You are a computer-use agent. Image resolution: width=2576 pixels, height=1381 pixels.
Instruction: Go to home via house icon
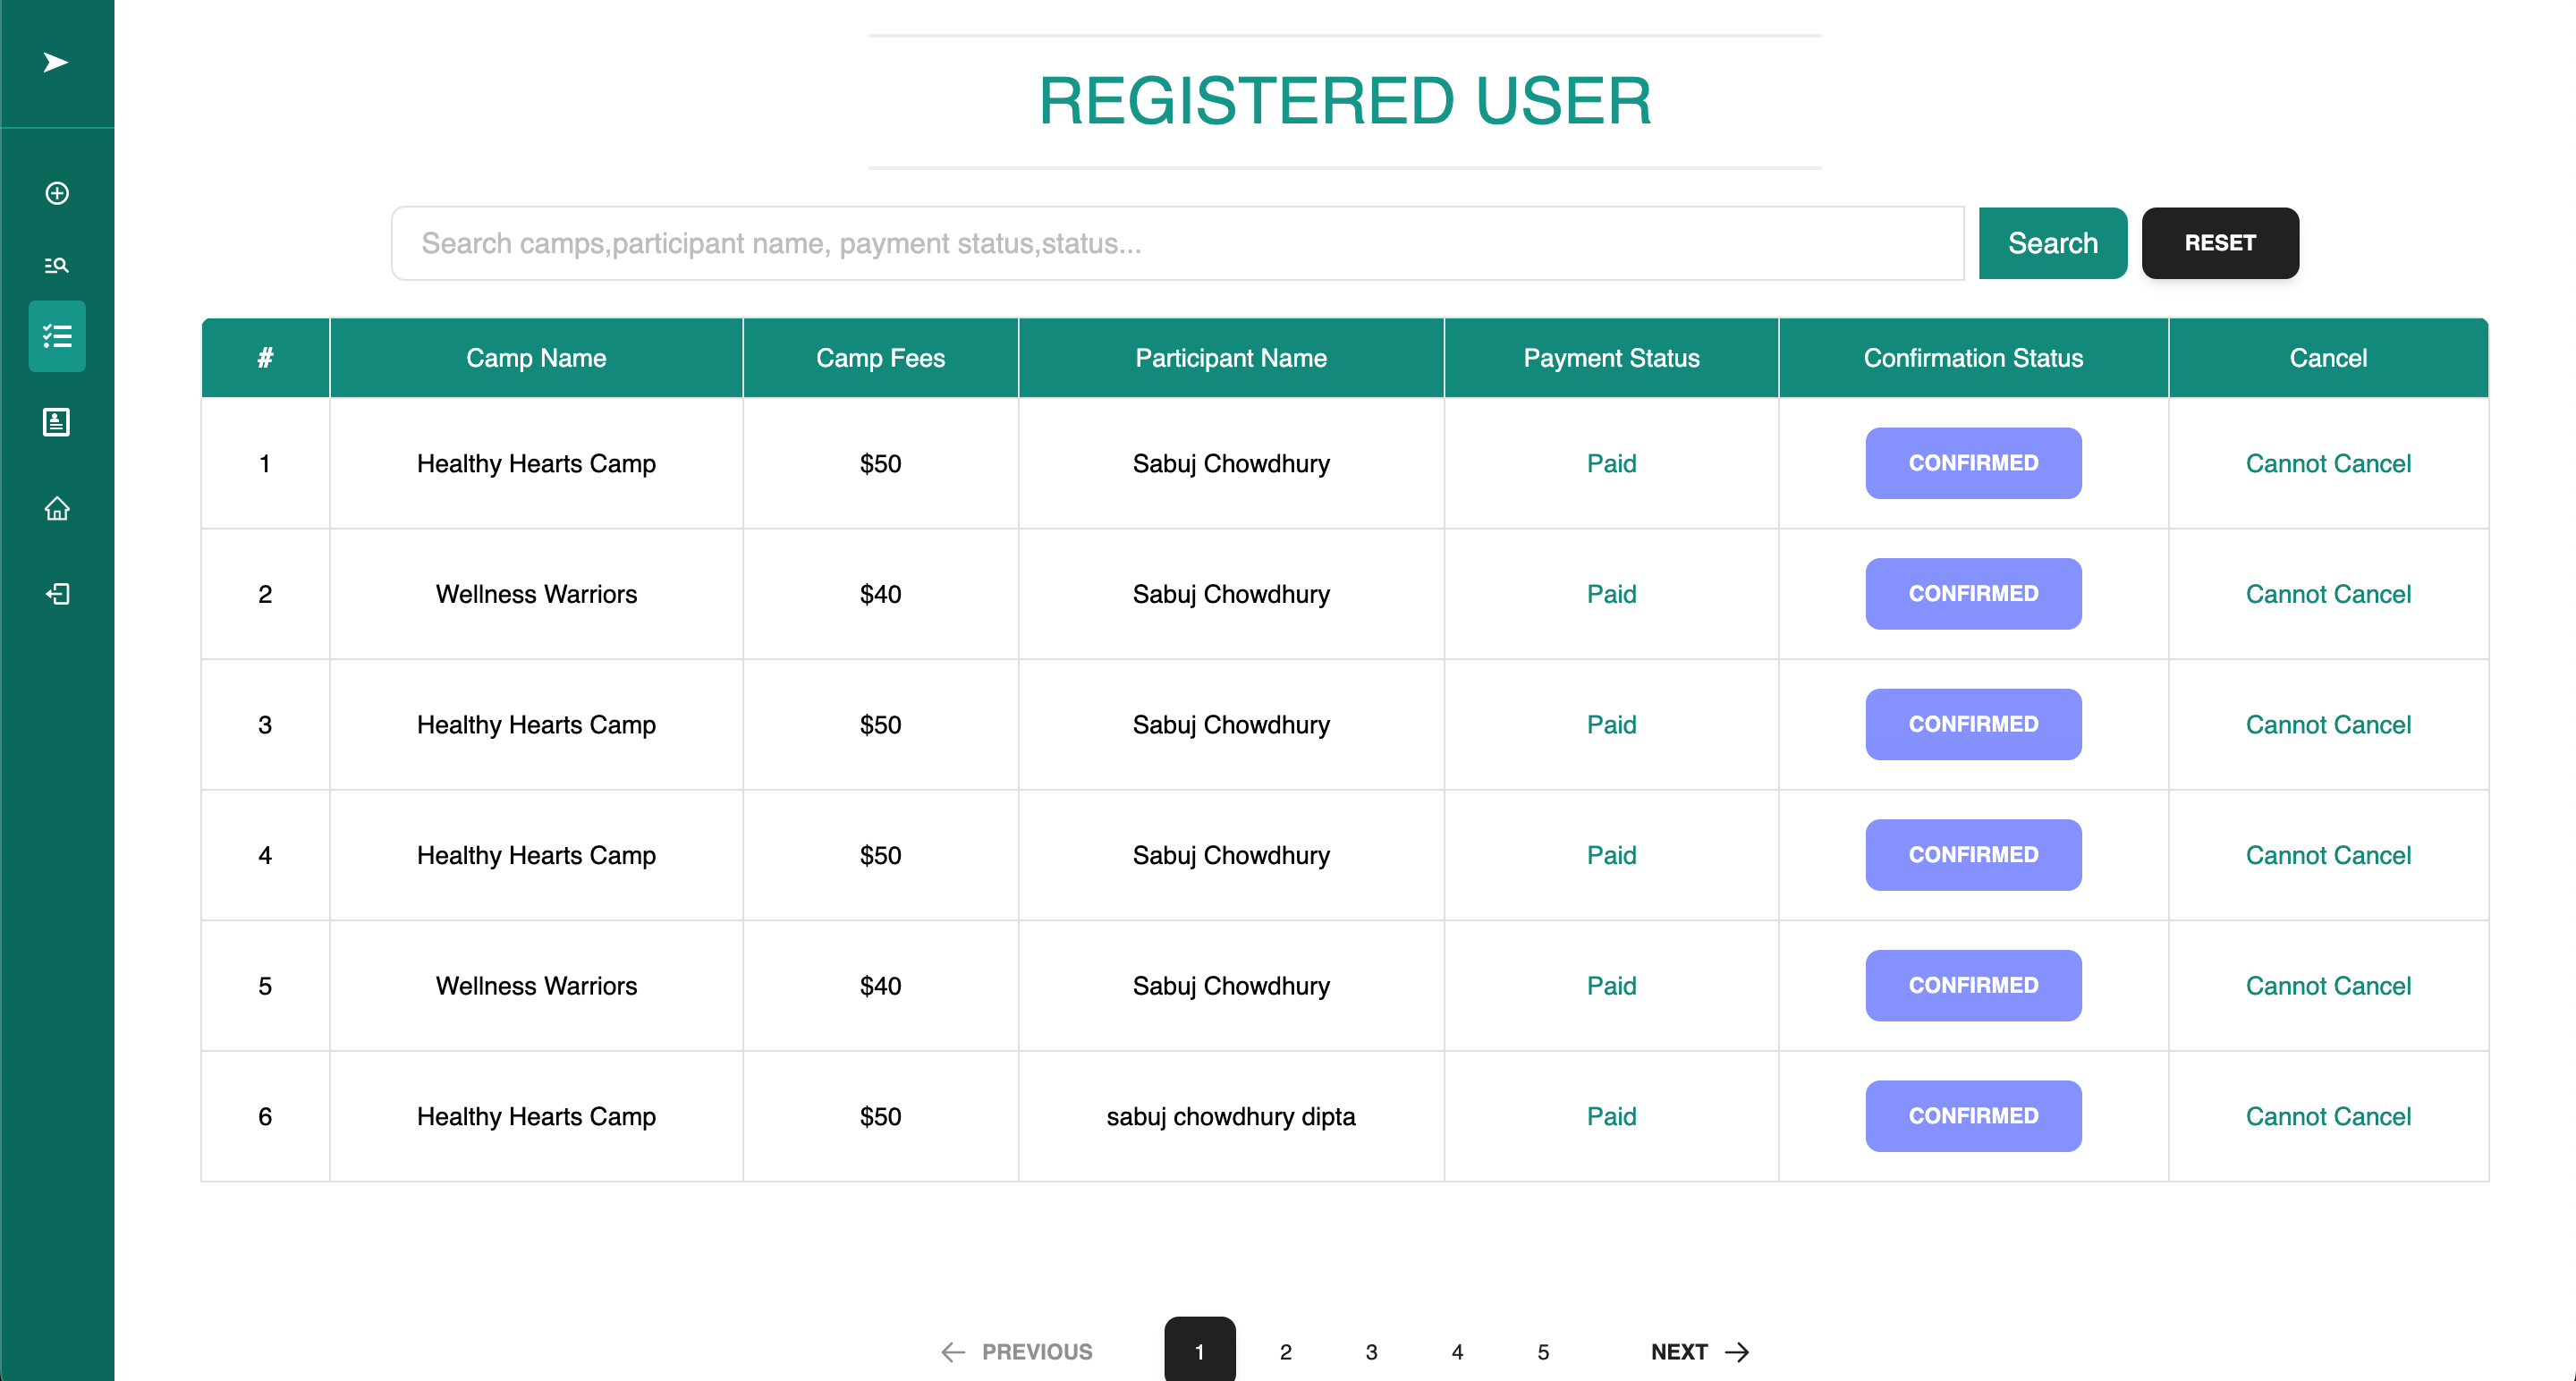pos(57,508)
